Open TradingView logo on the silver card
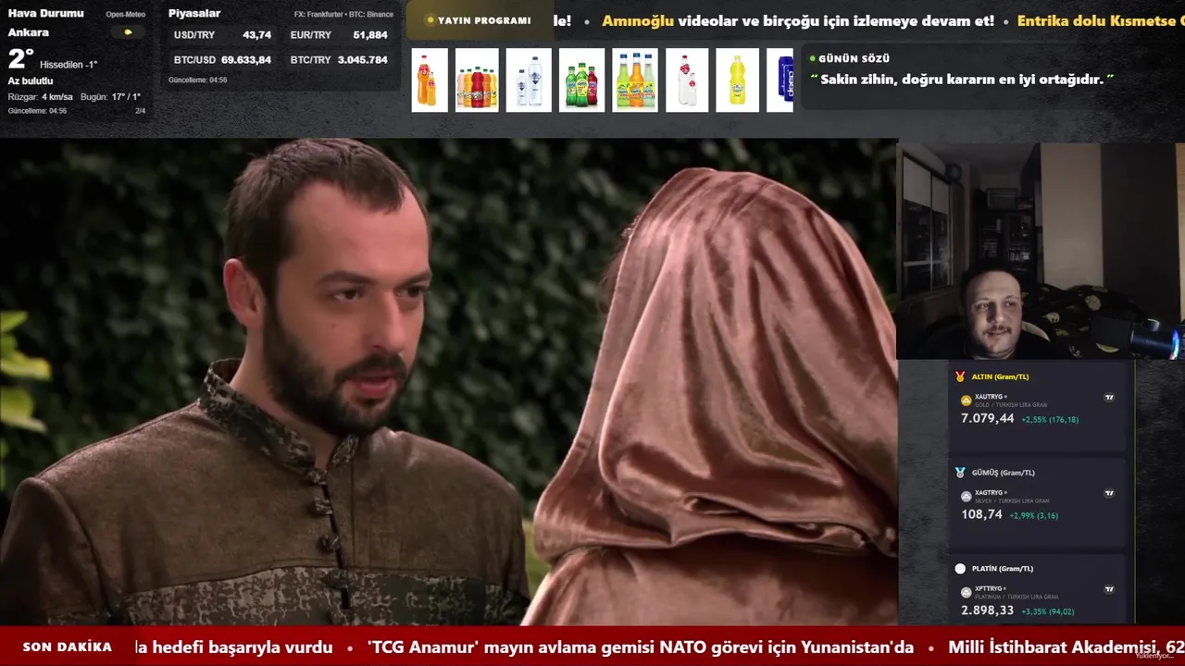Screen dimensions: 1185x666 click(x=1109, y=494)
